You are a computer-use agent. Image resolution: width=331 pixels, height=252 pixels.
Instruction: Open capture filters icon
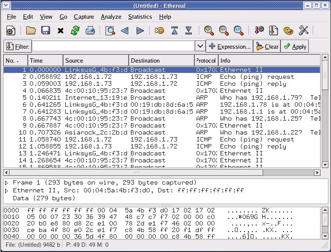(x=259, y=30)
